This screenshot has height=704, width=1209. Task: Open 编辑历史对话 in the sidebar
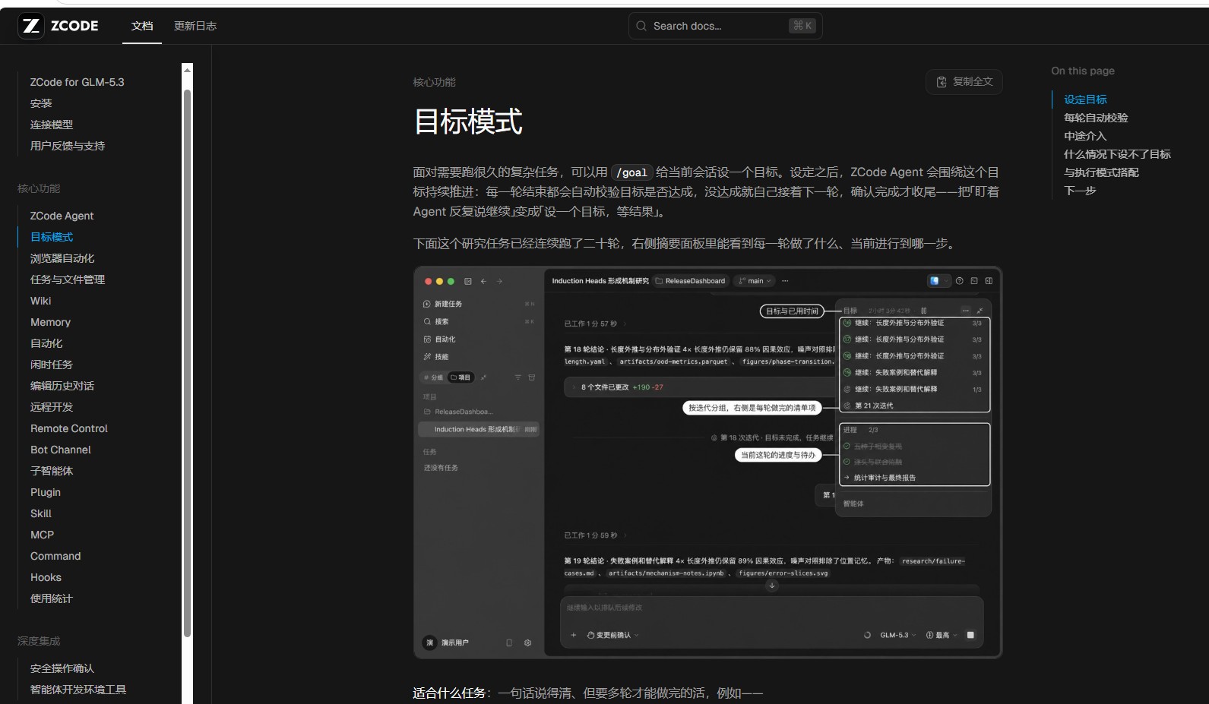62,386
